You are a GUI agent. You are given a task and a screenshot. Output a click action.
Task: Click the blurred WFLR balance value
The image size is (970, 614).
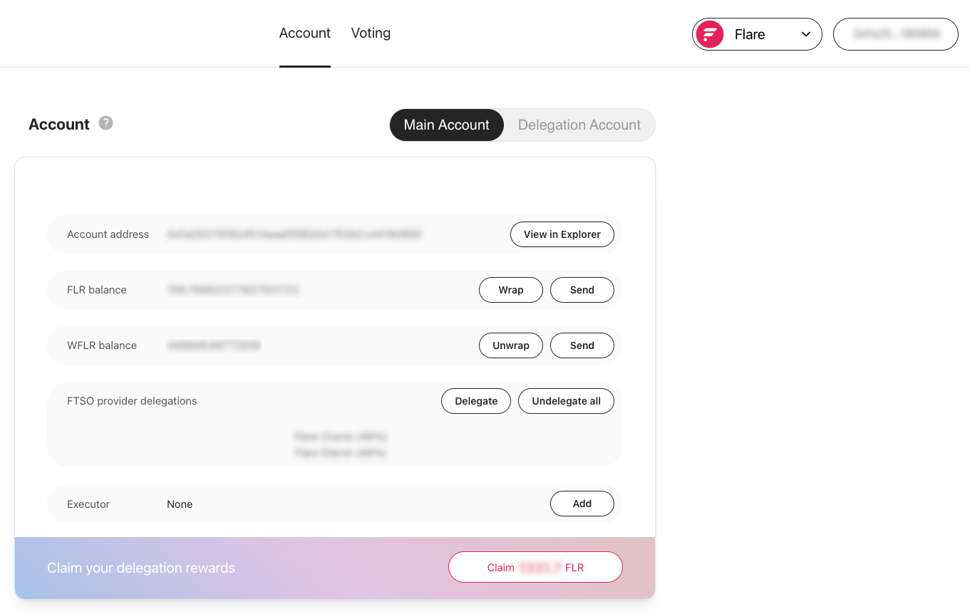[214, 345]
